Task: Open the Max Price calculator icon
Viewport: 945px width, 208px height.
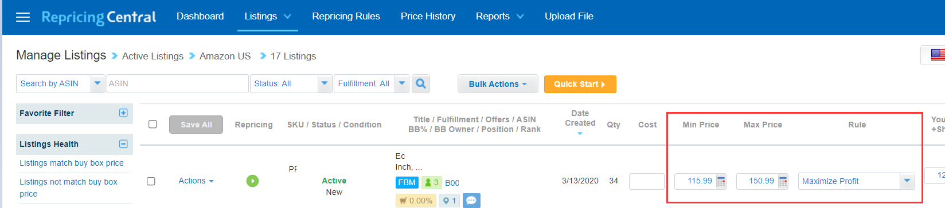Action: point(783,181)
